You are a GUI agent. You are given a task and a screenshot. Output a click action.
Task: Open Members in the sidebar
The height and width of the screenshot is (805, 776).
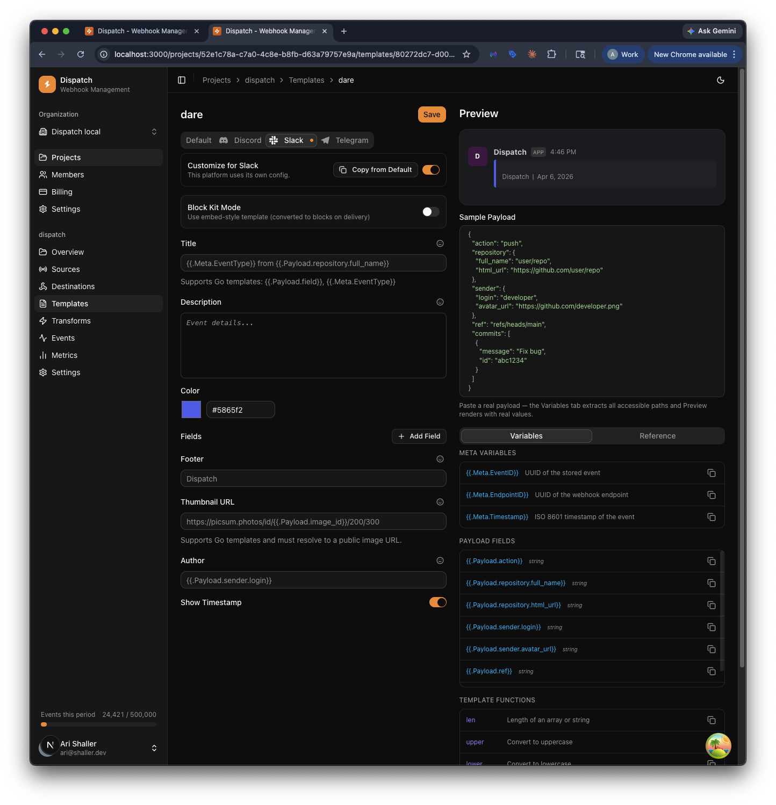(x=99, y=175)
